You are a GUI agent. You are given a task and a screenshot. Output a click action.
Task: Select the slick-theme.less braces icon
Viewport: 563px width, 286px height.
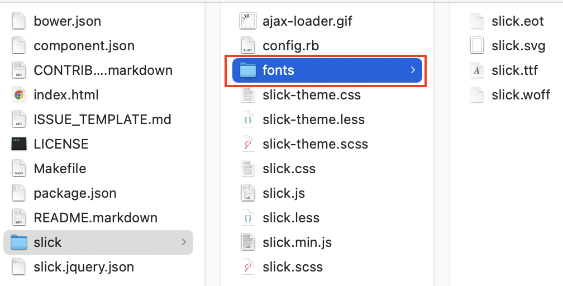coord(248,120)
